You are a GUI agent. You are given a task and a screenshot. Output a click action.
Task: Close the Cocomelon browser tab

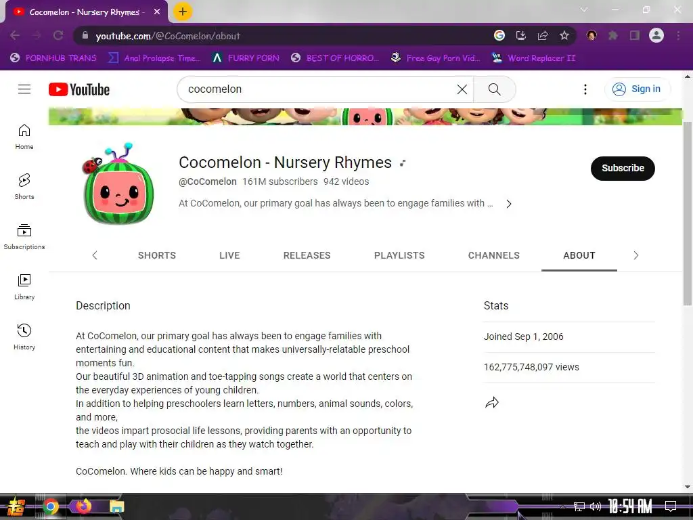coord(157,12)
